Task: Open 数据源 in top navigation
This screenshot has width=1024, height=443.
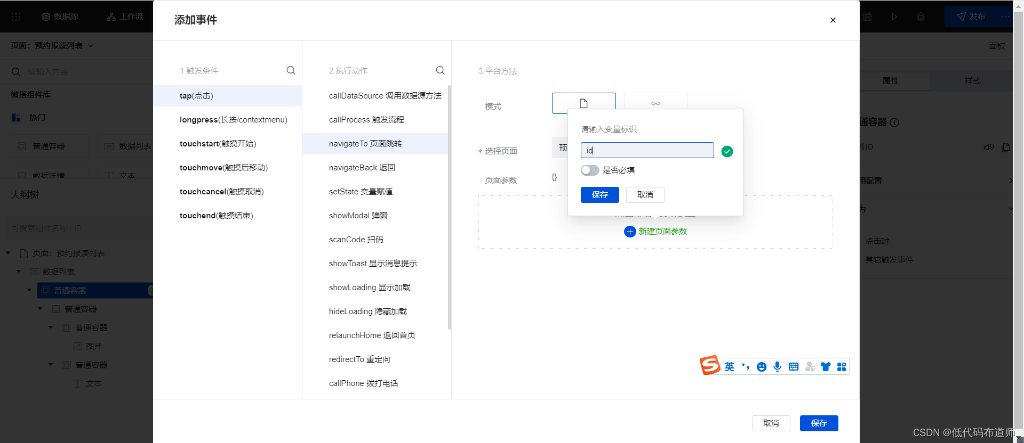Action: click(60, 17)
